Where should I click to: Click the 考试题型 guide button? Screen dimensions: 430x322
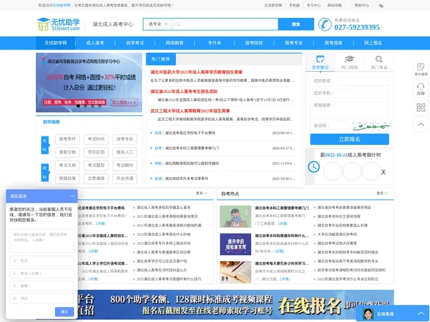click(96, 165)
